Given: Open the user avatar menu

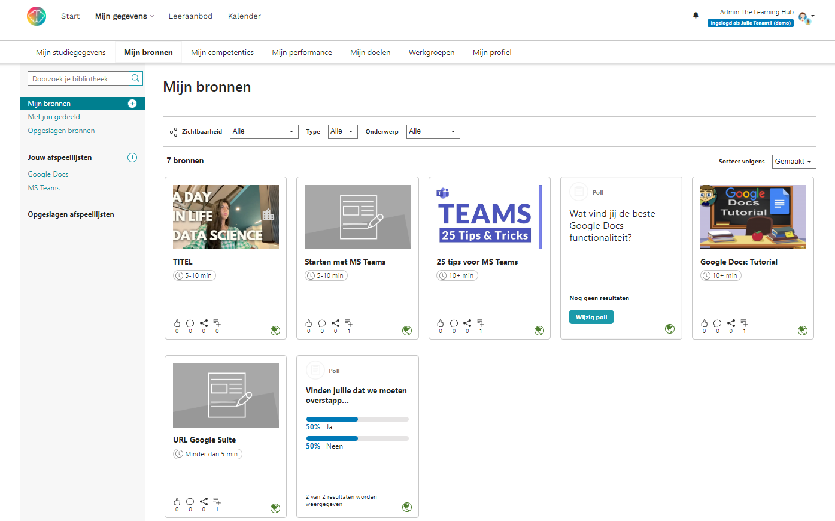Looking at the screenshot, I should click(x=806, y=18).
